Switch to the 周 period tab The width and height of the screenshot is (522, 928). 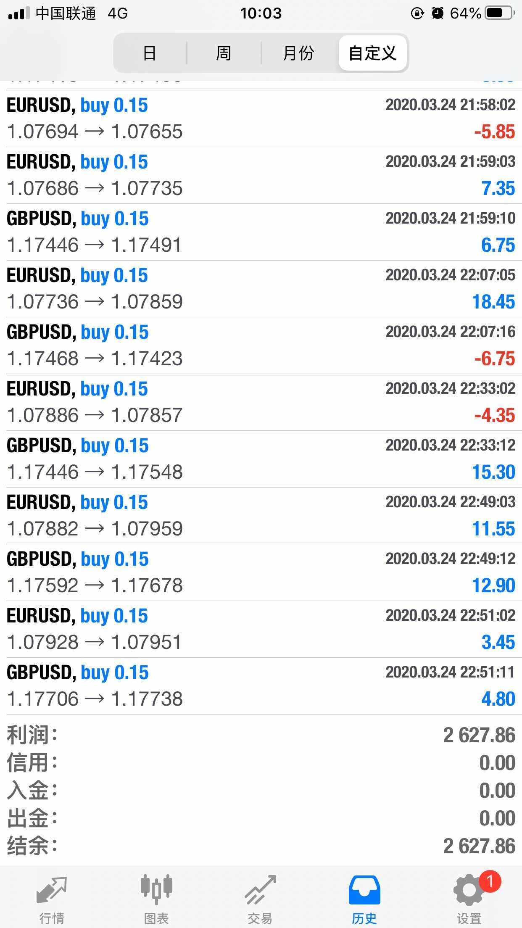coord(224,53)
